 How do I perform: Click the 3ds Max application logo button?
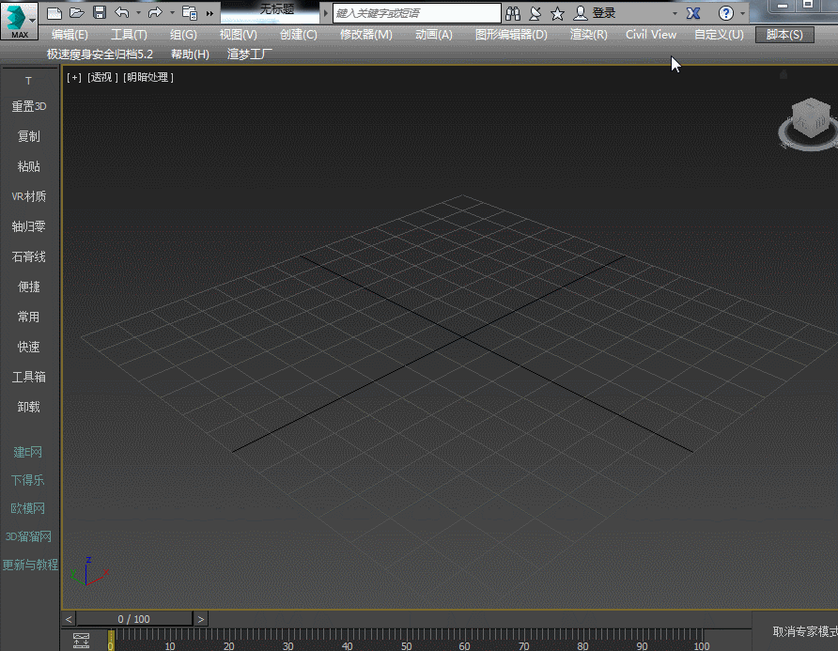pyautogui.click(x=19, y=20)
